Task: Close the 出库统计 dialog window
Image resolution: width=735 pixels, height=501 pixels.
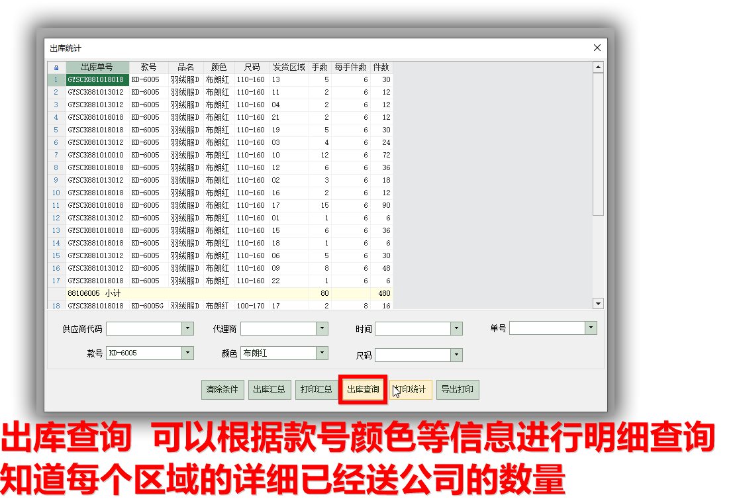Action: point(597,48)
